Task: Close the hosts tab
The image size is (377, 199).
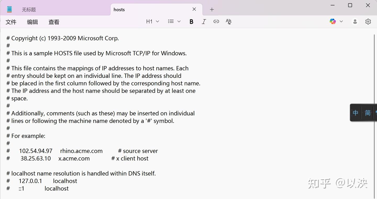Action: 194,9
